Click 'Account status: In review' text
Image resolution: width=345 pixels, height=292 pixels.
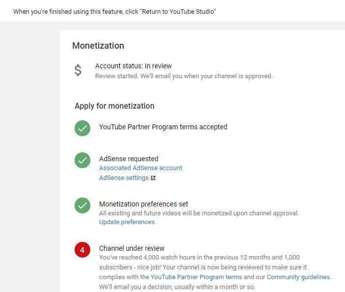(x=133, y=66)
